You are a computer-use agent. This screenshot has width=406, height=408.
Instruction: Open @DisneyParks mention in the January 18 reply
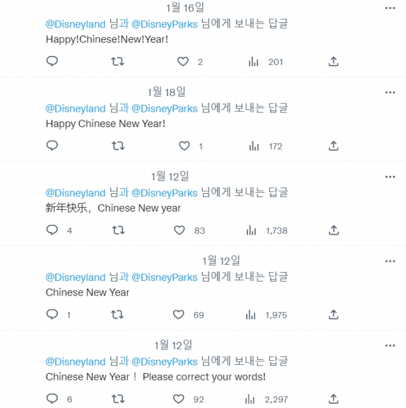tap(164, 109)
